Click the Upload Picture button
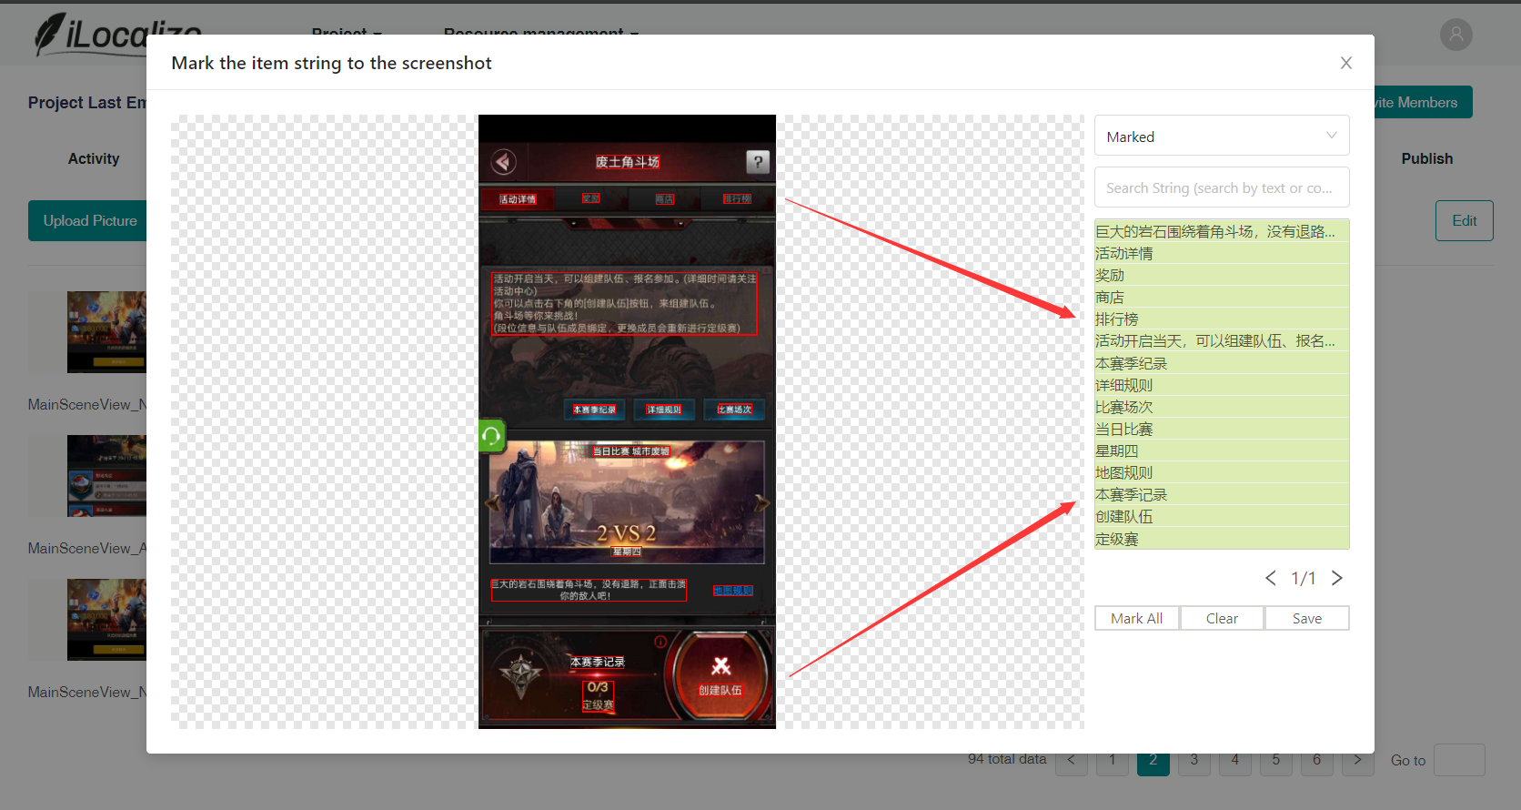This screenshot has height=810, width=1521. (x=88, y=220)
